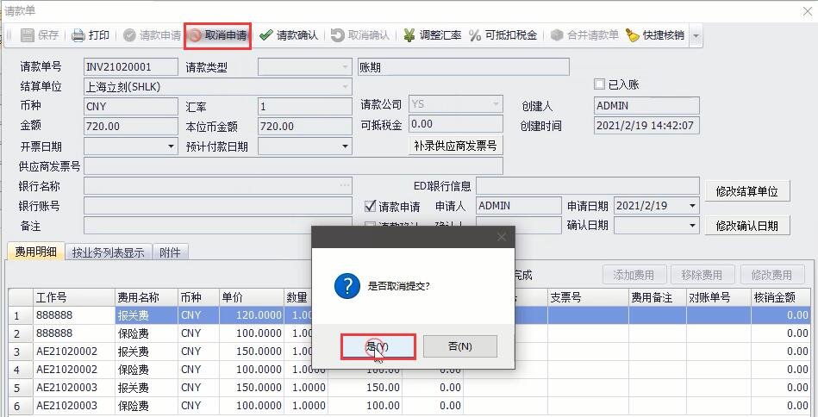Viewport: 818px width, 417px height.
Task: Switch to the 按业务列表显示 tab
Action: pos(108,252)
